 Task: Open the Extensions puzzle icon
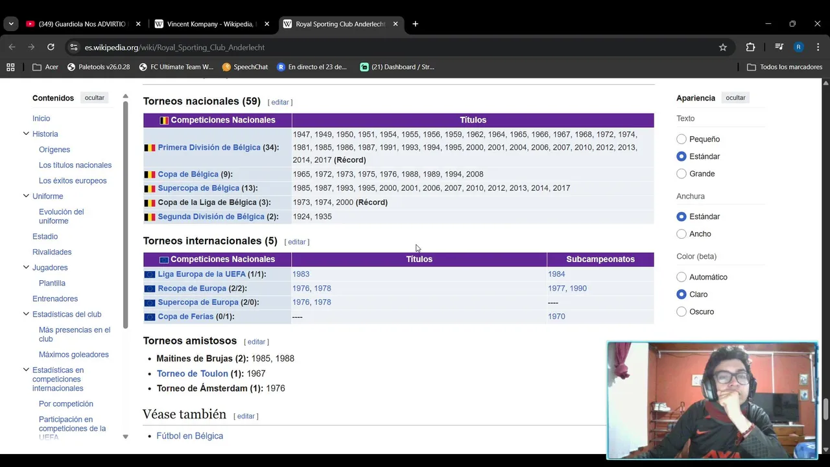750,47
